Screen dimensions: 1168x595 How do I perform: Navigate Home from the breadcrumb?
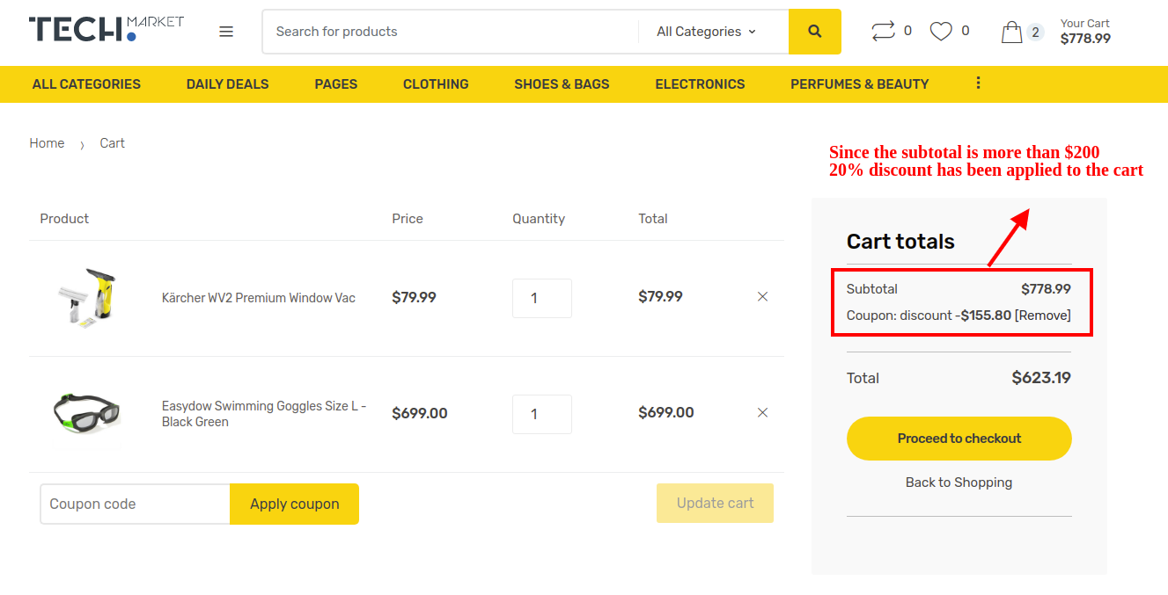(x=47, y=142)
